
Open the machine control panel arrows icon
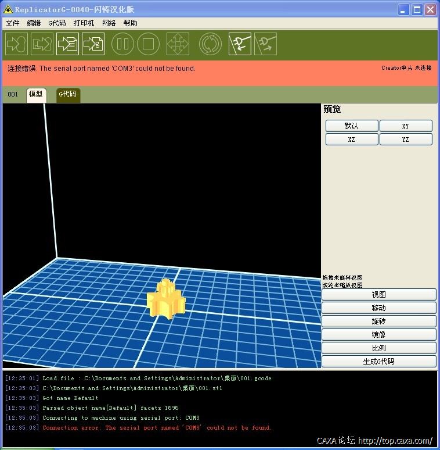click(x=178, y=44)
